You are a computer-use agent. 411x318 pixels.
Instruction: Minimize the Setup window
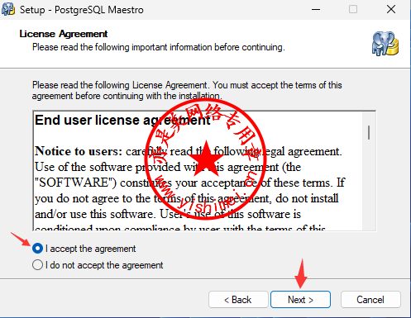(316, 9)
